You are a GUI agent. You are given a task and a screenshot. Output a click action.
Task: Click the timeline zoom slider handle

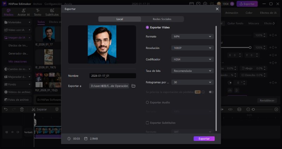[253, 109]
